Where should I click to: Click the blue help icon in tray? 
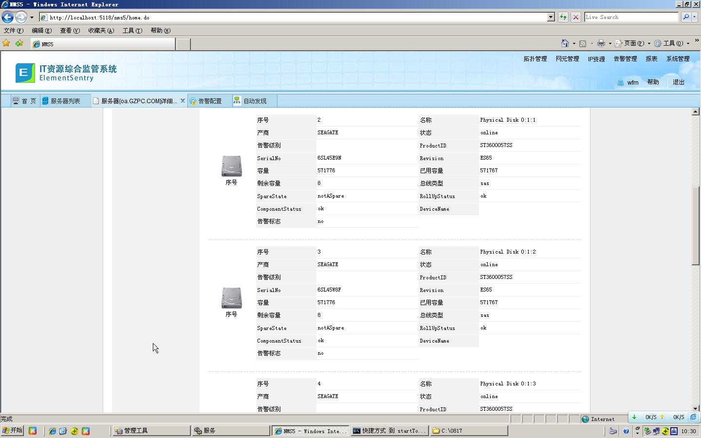(626, 431)
